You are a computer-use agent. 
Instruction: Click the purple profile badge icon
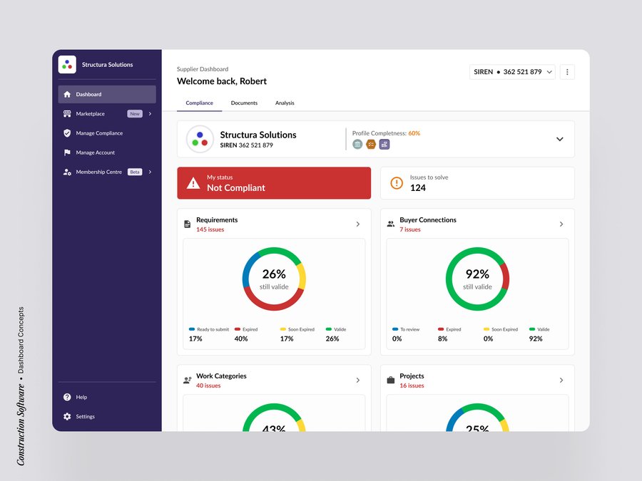point(384,145)
